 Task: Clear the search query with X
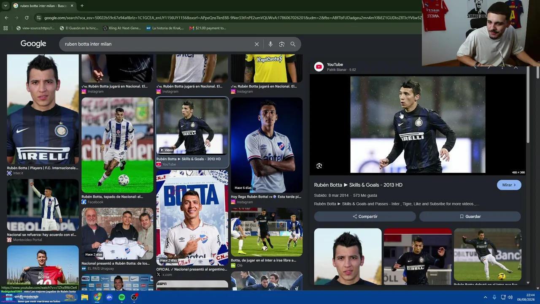coord(256,44)
